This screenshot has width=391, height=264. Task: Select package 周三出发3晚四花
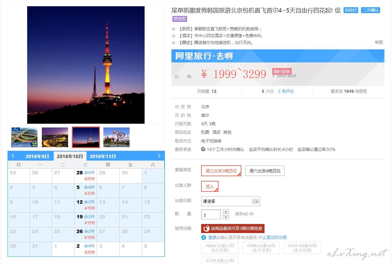(x=221, y=171)
